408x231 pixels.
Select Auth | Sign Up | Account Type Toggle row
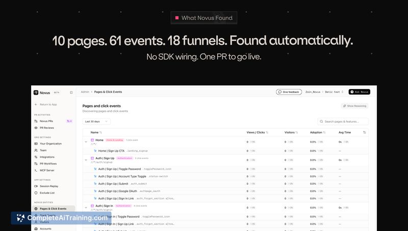coord(225,176)
